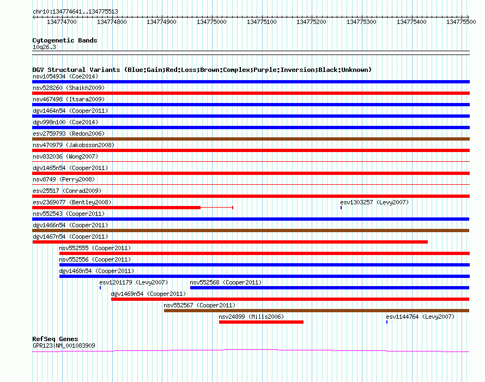Select the nsv528260 (Shaikh2009) label
The width and height of the screenshot is (485, 382).
tap(69, 88)
